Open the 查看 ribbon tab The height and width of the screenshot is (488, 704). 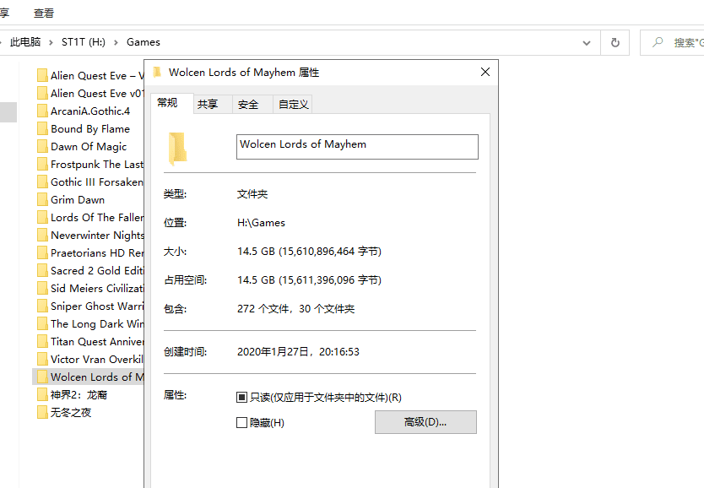[44, 13]
